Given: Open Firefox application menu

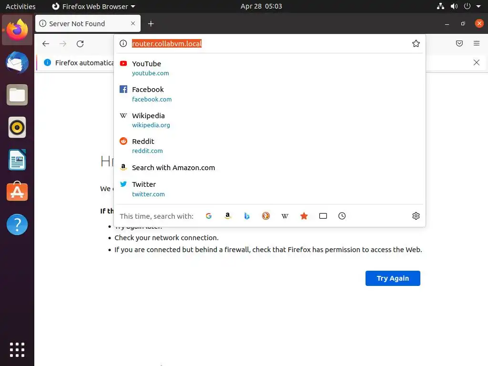Looking at the screenshot, I should (476, 43).
